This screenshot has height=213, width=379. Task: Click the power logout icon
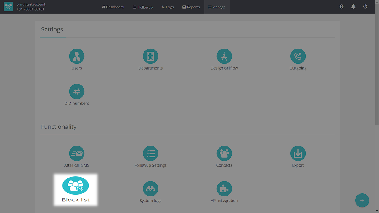(x=365, y=7)
